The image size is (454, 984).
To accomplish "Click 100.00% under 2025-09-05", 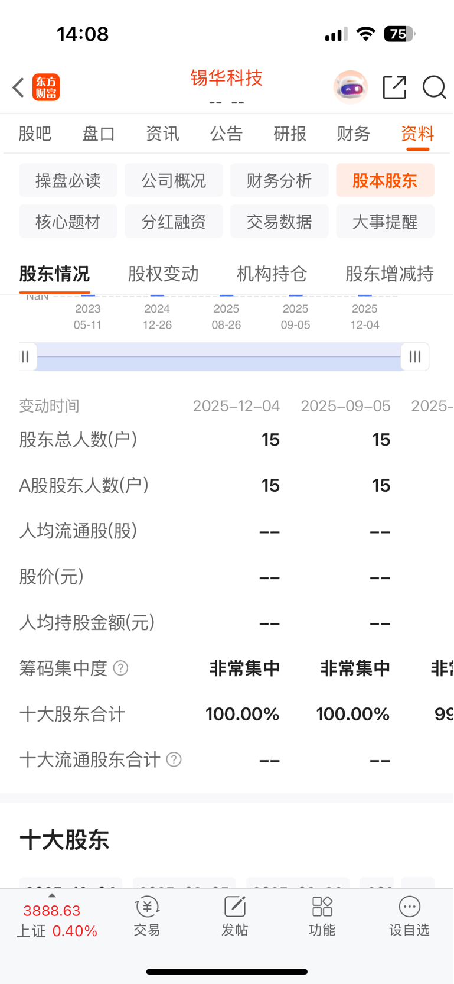I will point(353,714).
